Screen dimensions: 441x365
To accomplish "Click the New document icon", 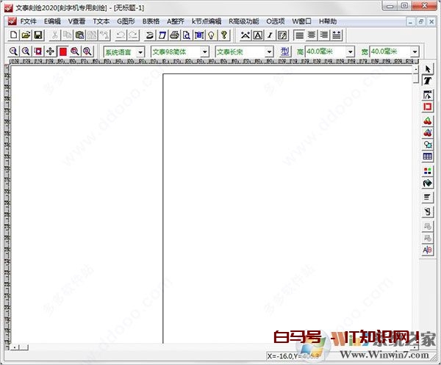I will pos(13,35).
